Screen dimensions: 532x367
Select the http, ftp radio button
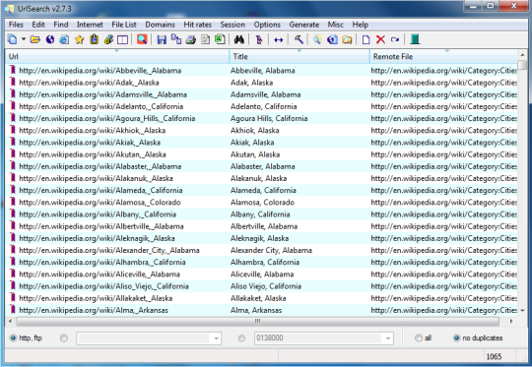point(13,337)
